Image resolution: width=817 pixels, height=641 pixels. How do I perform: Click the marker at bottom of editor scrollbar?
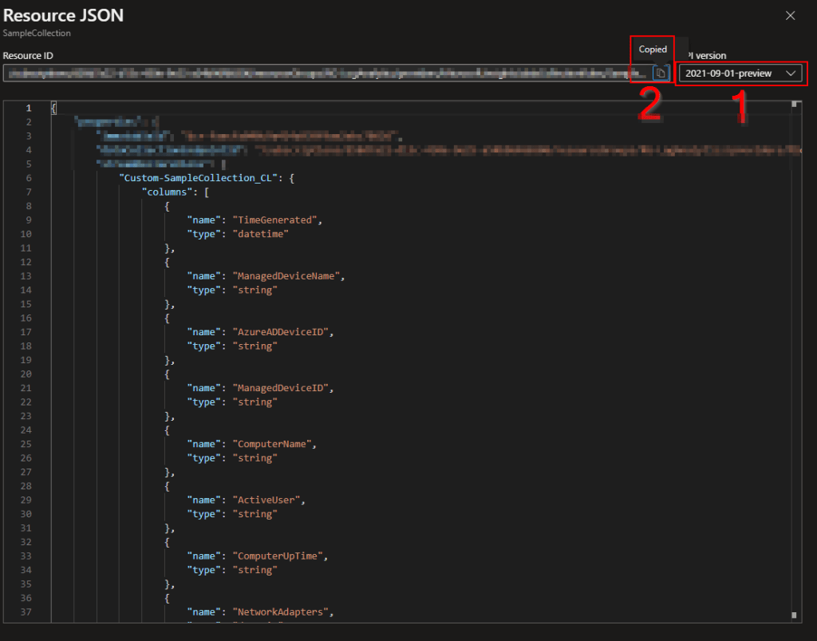tap(794, 615)
